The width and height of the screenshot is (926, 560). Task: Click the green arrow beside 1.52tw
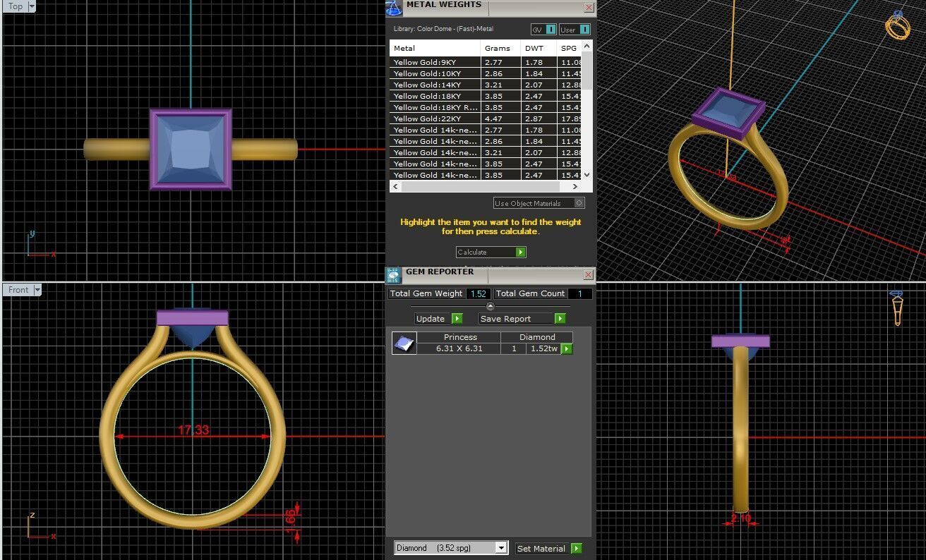[567, 348]
